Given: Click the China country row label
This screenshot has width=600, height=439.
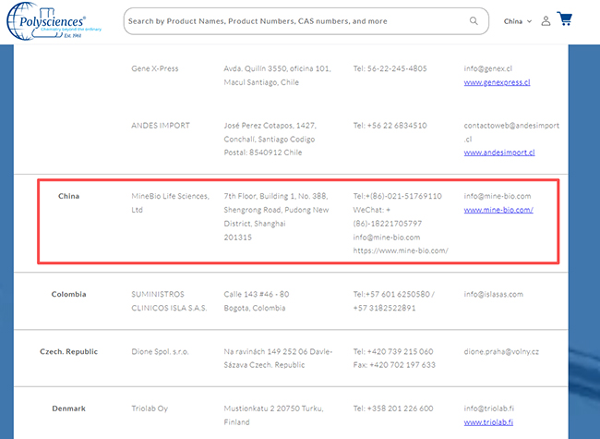Looking at the screenshot, I should [68, 196].
